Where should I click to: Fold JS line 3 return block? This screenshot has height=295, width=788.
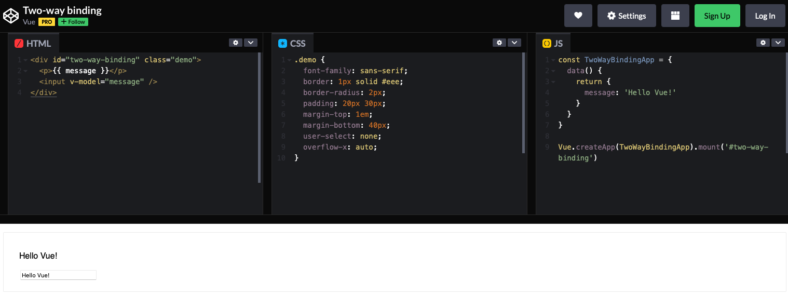(553, 82)
